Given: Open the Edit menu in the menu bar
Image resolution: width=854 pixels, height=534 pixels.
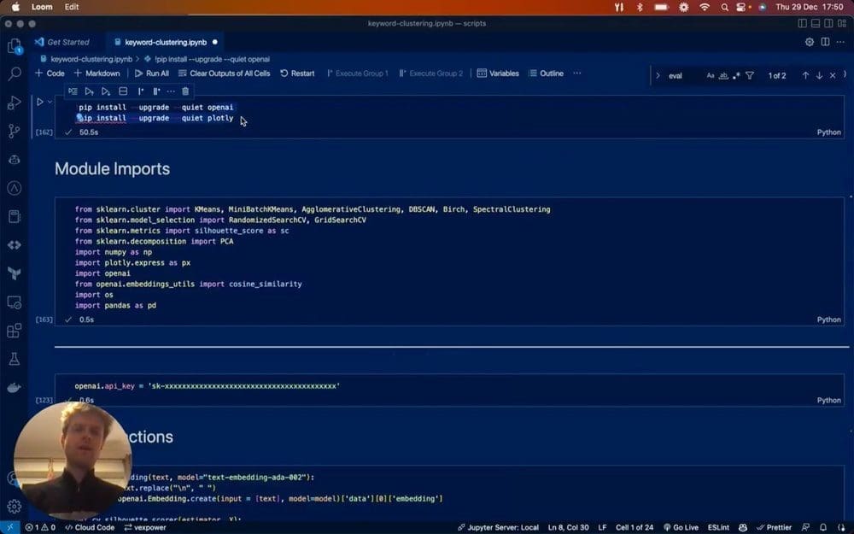Looking at the screenshot, I should click(x=72, y=7).
